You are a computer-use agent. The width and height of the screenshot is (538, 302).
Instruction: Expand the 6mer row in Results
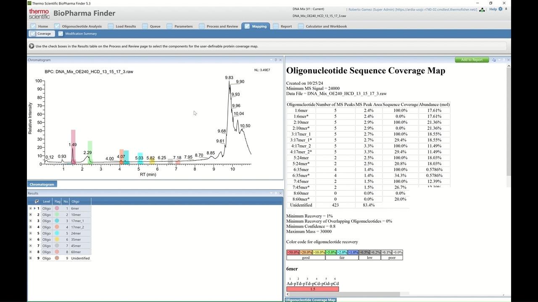(30, 208)
